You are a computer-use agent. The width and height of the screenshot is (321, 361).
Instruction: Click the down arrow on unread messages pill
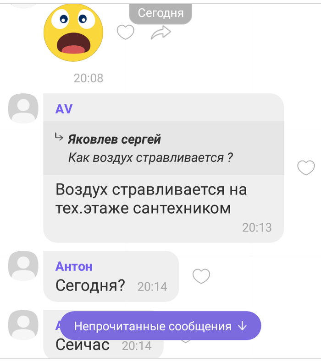click(242, 326)
